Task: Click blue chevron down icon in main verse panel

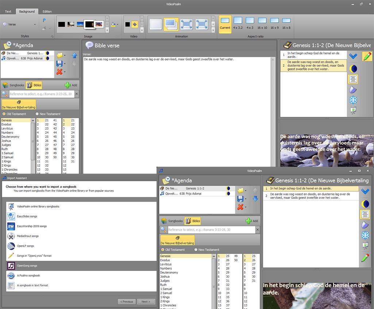Action: (x=353, y=56)
